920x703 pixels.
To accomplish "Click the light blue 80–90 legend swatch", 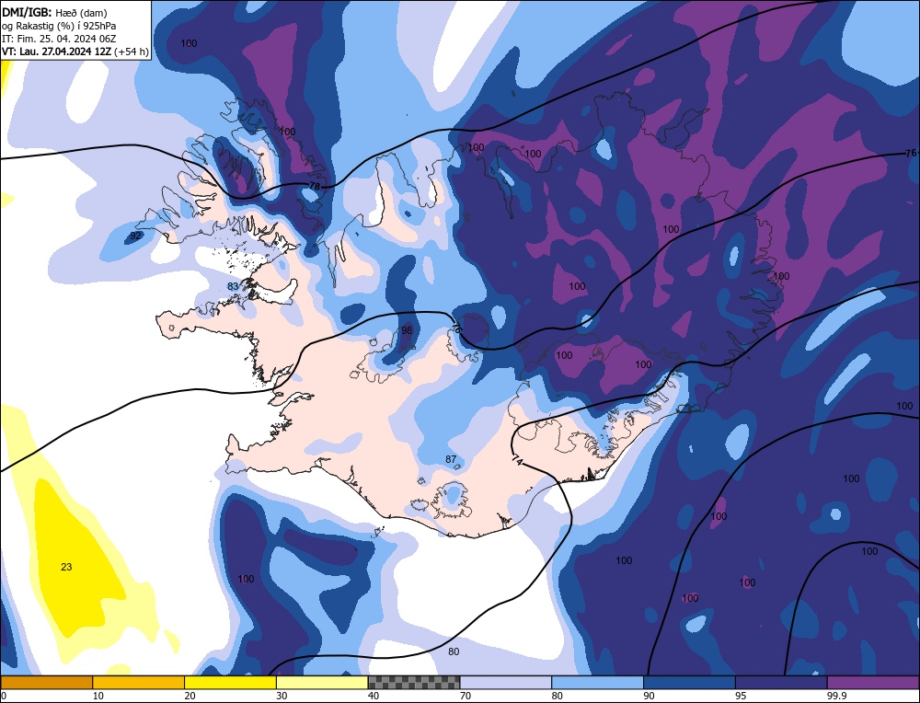I will [597, 682].
